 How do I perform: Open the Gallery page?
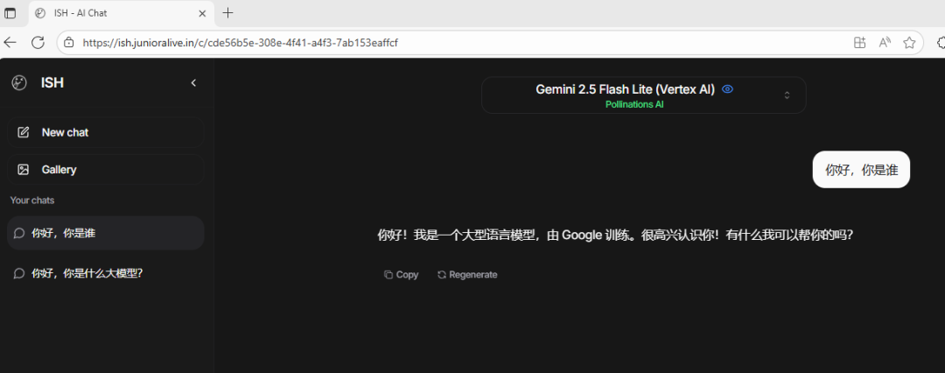click(105, 170)
